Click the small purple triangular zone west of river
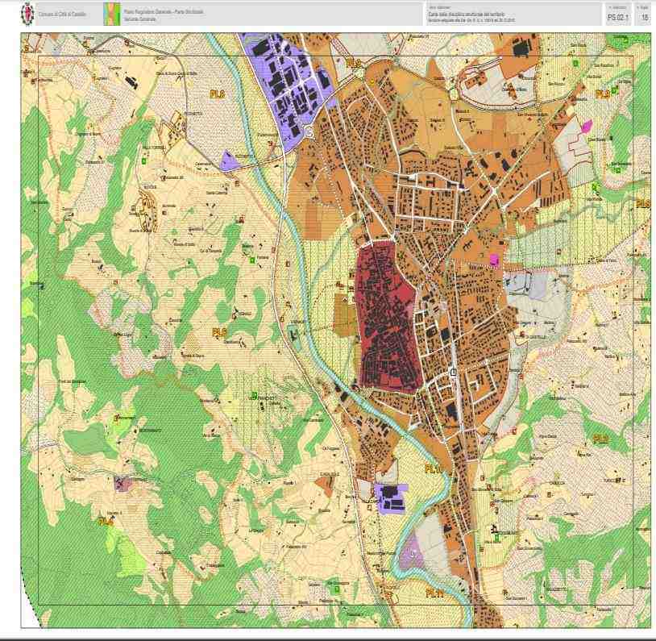Image resolution: width=656 pixels, height=641 pixels. coord(229,161)
